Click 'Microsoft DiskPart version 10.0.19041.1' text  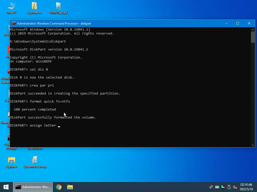(x=49, y=49)
